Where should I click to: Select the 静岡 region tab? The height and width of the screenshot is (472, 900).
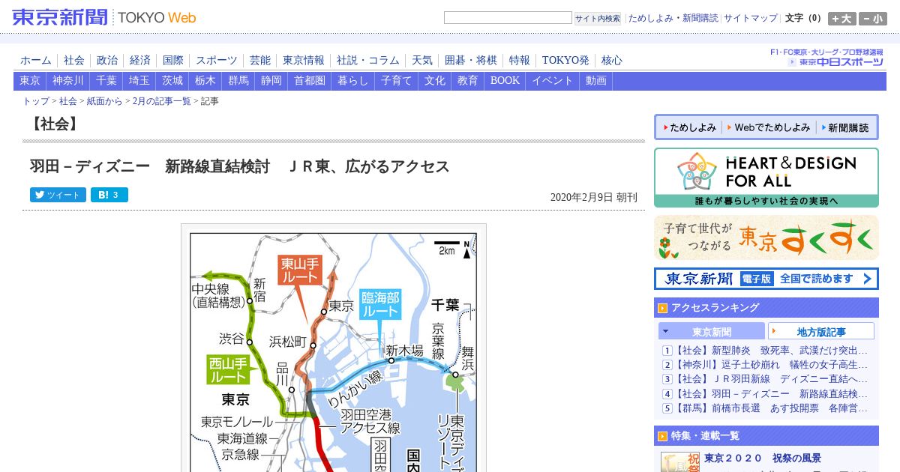pyautogui.click(x=271, y=81)
